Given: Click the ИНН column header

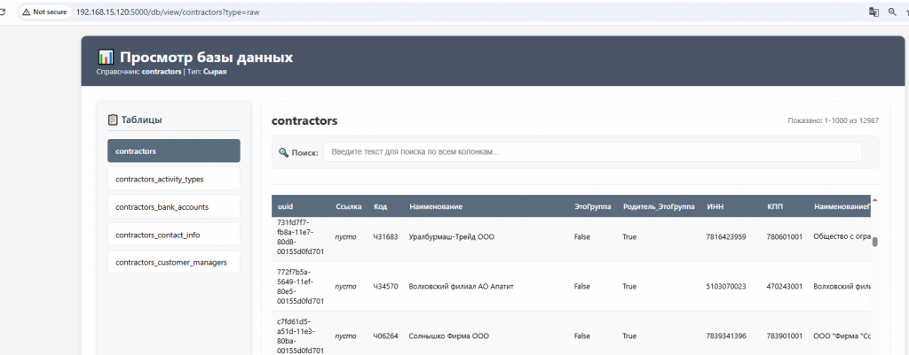Looking at the screenshot, I should (x=715, y=206).
